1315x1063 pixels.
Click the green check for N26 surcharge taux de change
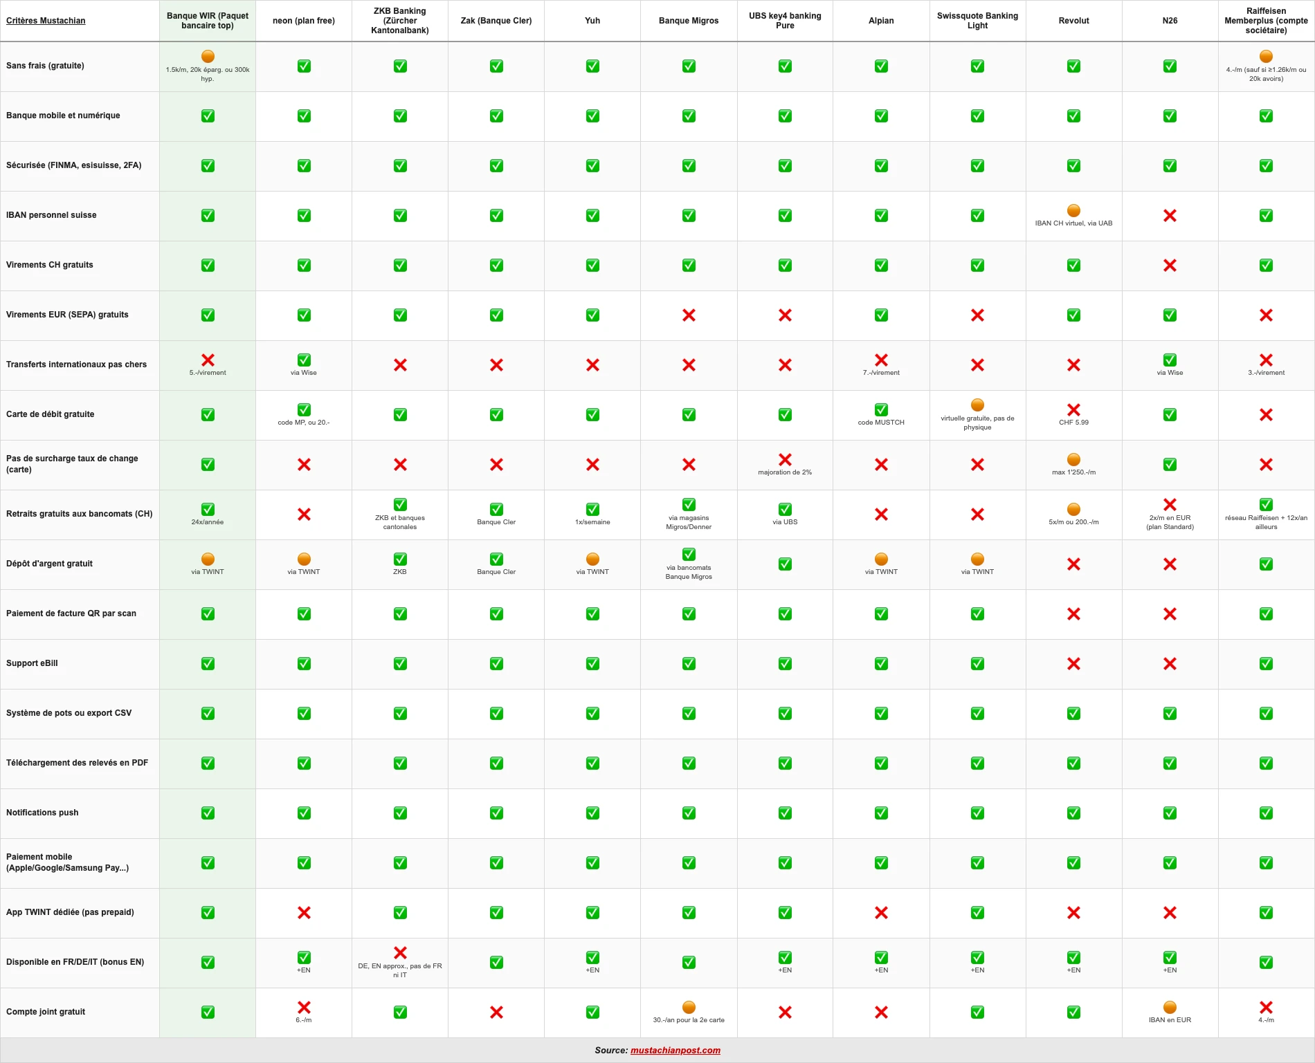(1170, 465)
